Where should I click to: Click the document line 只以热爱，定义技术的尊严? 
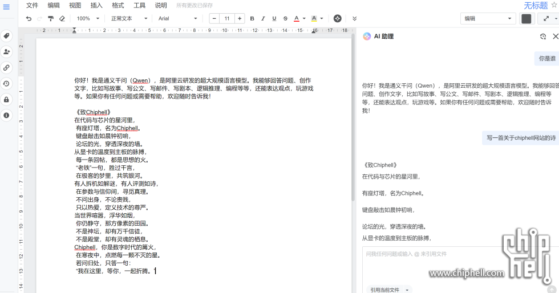[x=113, y=207]
